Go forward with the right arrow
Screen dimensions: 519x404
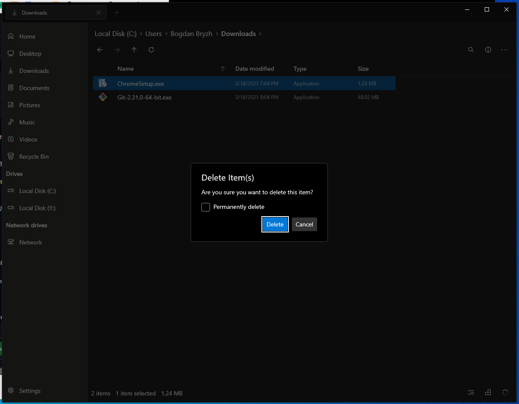pos(117,50)
